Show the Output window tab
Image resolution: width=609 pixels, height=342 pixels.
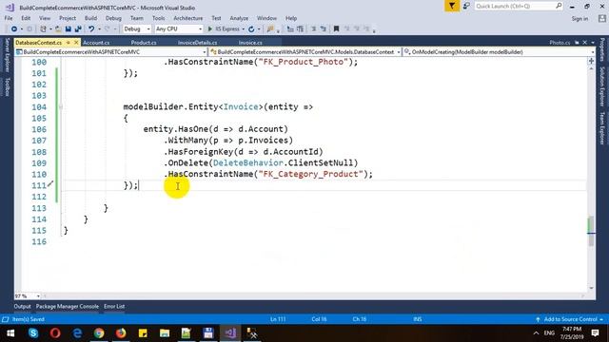click(x=22, y=306)
